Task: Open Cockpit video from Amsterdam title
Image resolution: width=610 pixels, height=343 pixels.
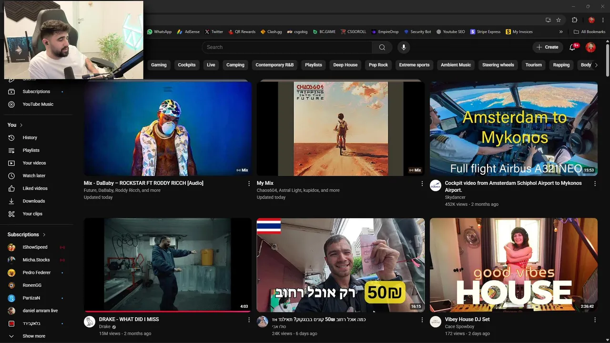Action: click(513, 186)
